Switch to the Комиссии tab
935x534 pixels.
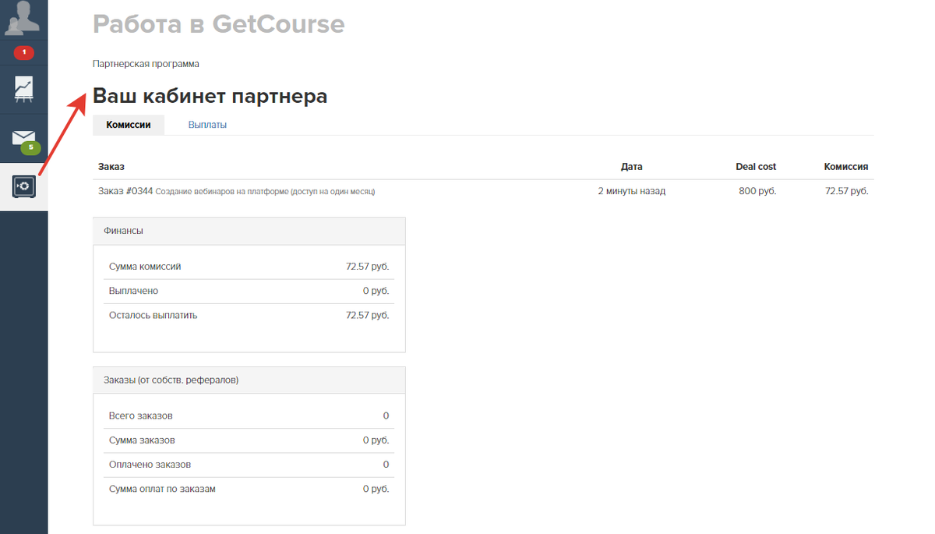coord(129,125)
